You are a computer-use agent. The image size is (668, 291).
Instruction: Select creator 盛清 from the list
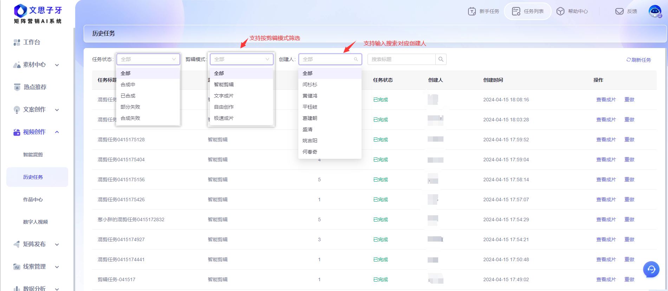(x=330, y=129)
